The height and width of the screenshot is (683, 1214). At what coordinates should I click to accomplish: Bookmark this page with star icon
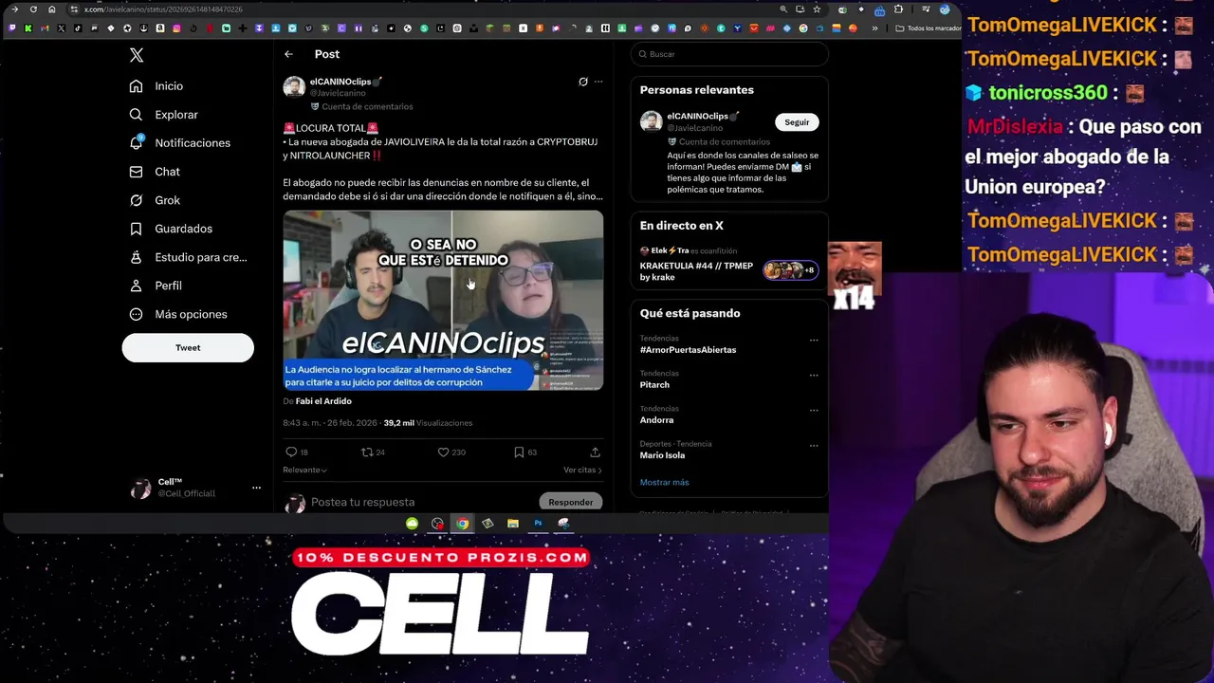point(817,9)
